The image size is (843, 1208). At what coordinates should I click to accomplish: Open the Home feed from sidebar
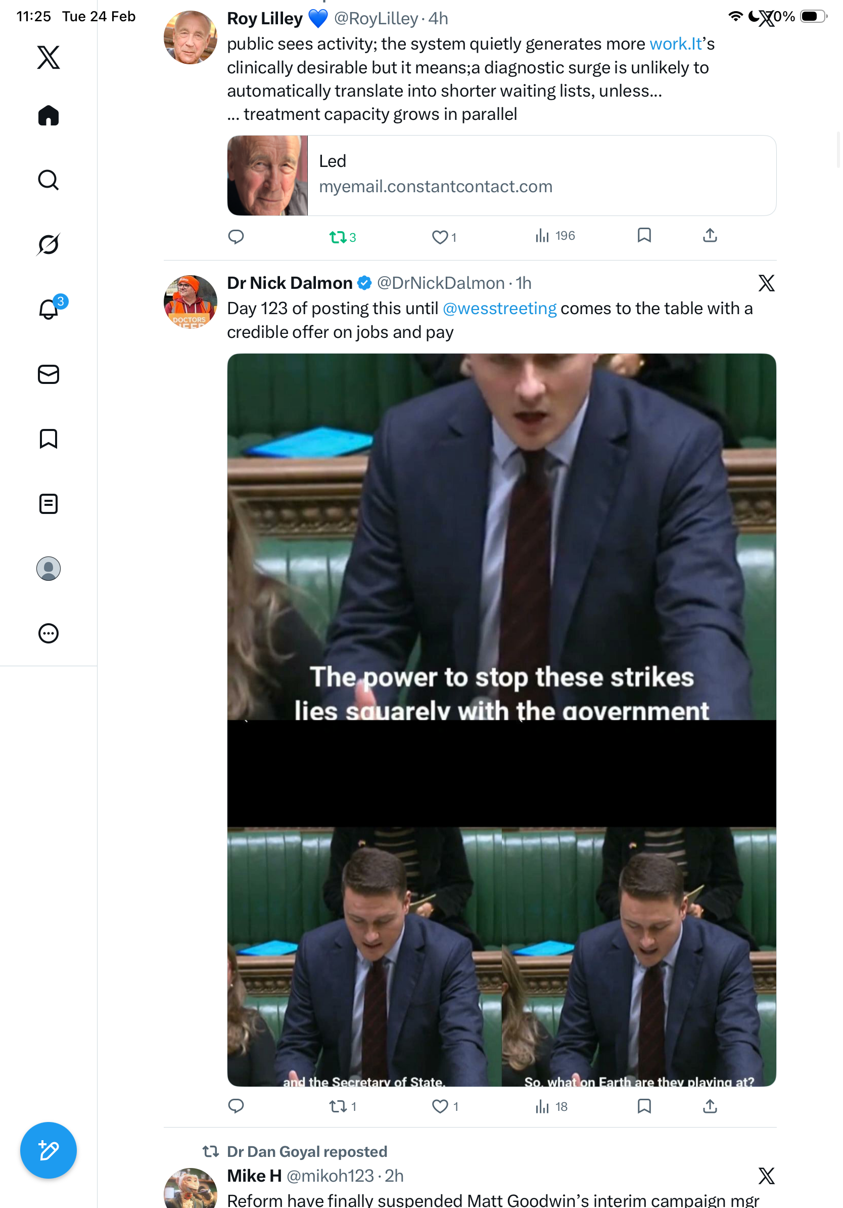coord(49,115)
